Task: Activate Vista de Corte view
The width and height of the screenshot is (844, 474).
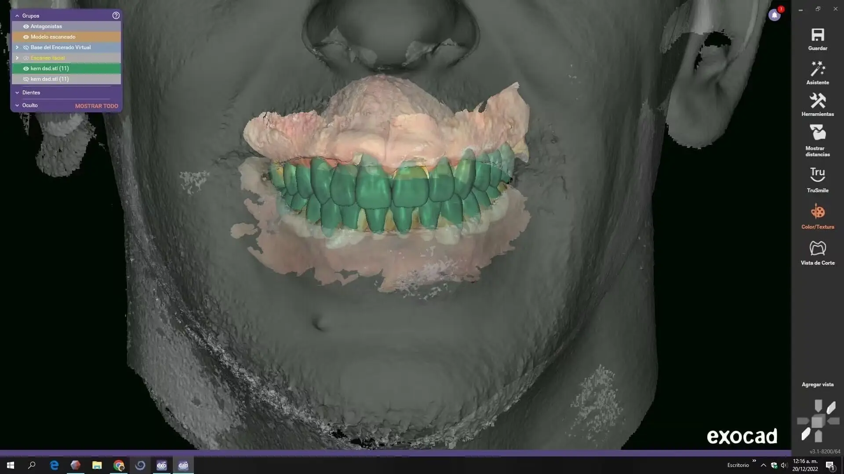Action: 818,249
